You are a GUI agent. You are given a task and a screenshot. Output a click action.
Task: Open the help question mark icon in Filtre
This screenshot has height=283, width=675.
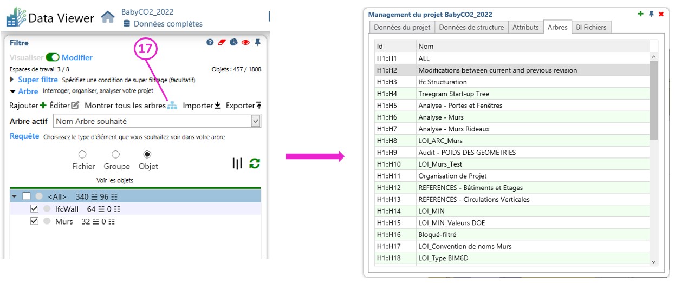click(x=210, y=43)
